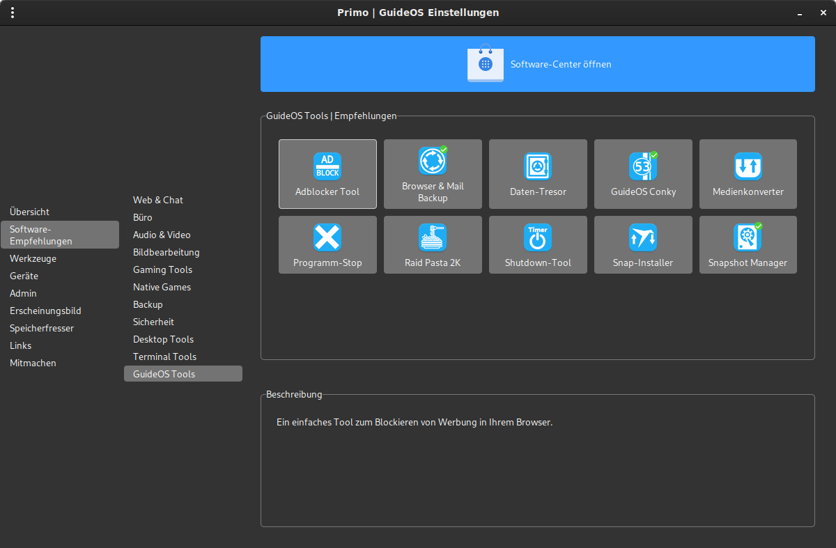The height and width of the screenshot is (548, 836).
Task: Select the Programm-Stop icon
Action: click(x=327, y=238)
